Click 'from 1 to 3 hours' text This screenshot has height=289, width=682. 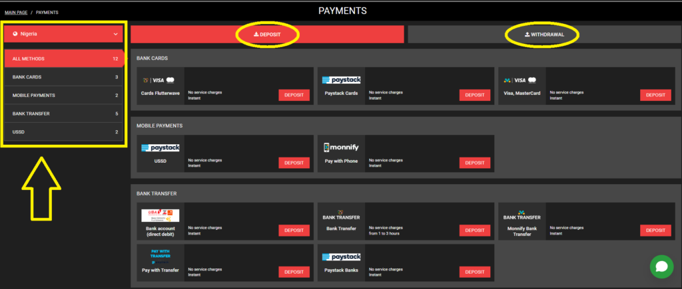point(384,233)
